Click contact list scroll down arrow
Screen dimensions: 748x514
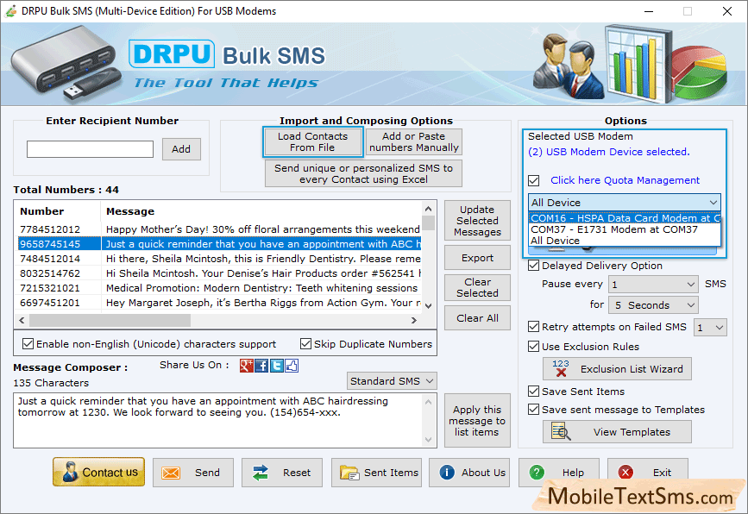click(x=429, y=306)
